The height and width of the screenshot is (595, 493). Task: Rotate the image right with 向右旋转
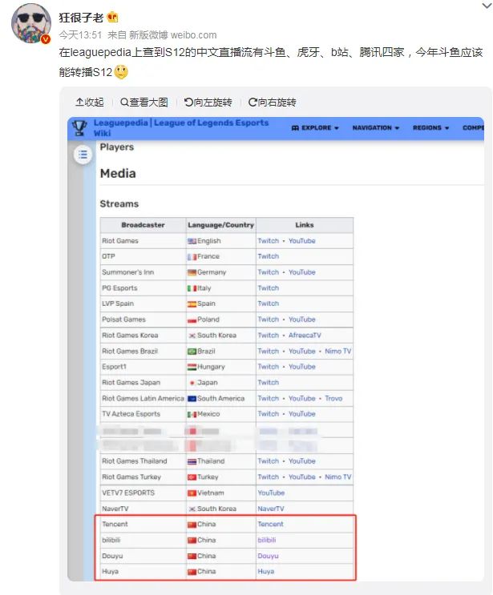coord(273,103)
